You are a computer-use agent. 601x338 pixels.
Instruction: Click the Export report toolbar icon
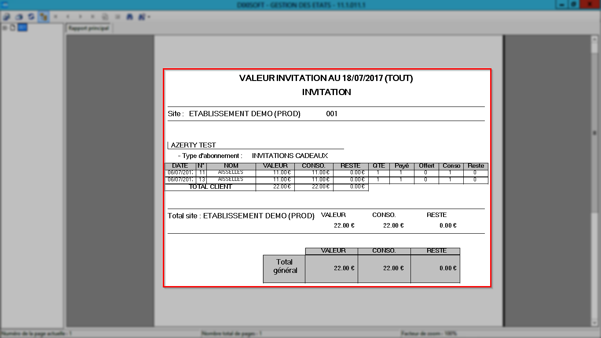tap(7, 17)
